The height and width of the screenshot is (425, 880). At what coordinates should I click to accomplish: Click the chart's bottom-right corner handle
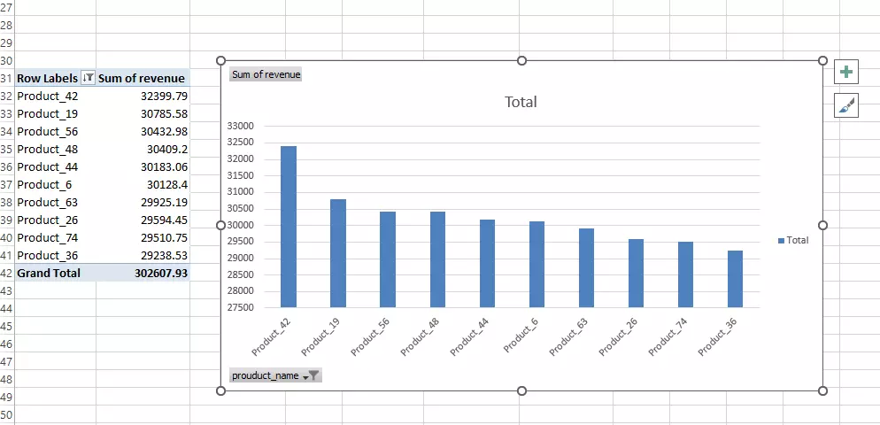coord(822,390)
